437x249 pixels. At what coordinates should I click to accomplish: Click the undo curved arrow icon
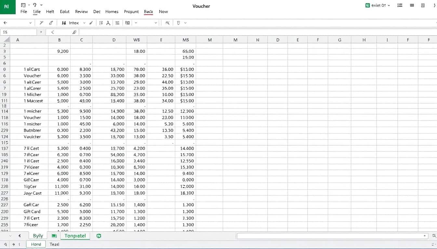pyautogui.click(x=34, y=5)
